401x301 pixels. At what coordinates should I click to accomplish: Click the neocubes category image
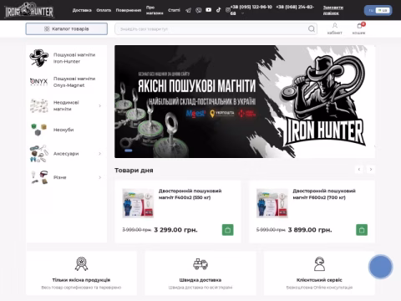(39, 130)
